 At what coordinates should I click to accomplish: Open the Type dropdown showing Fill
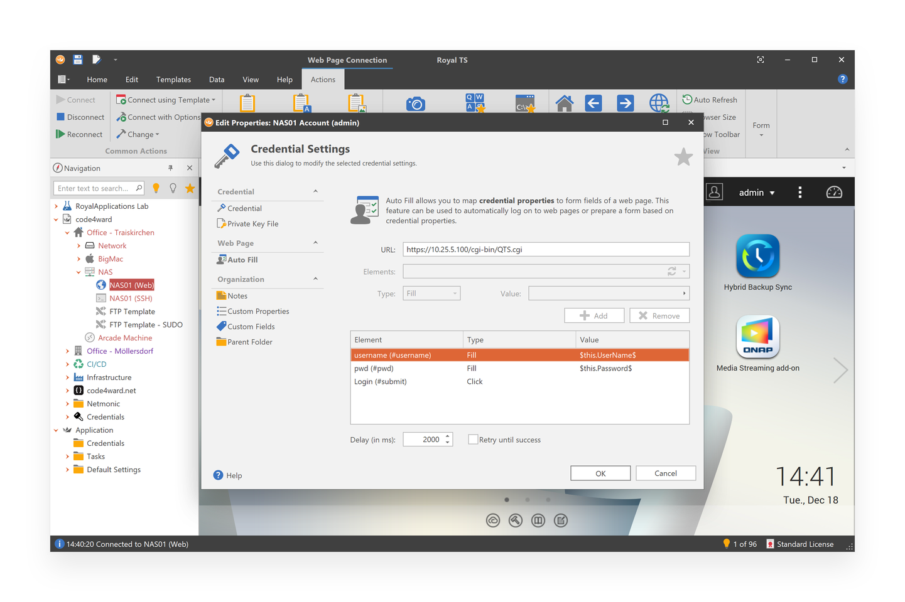(431, 293)
